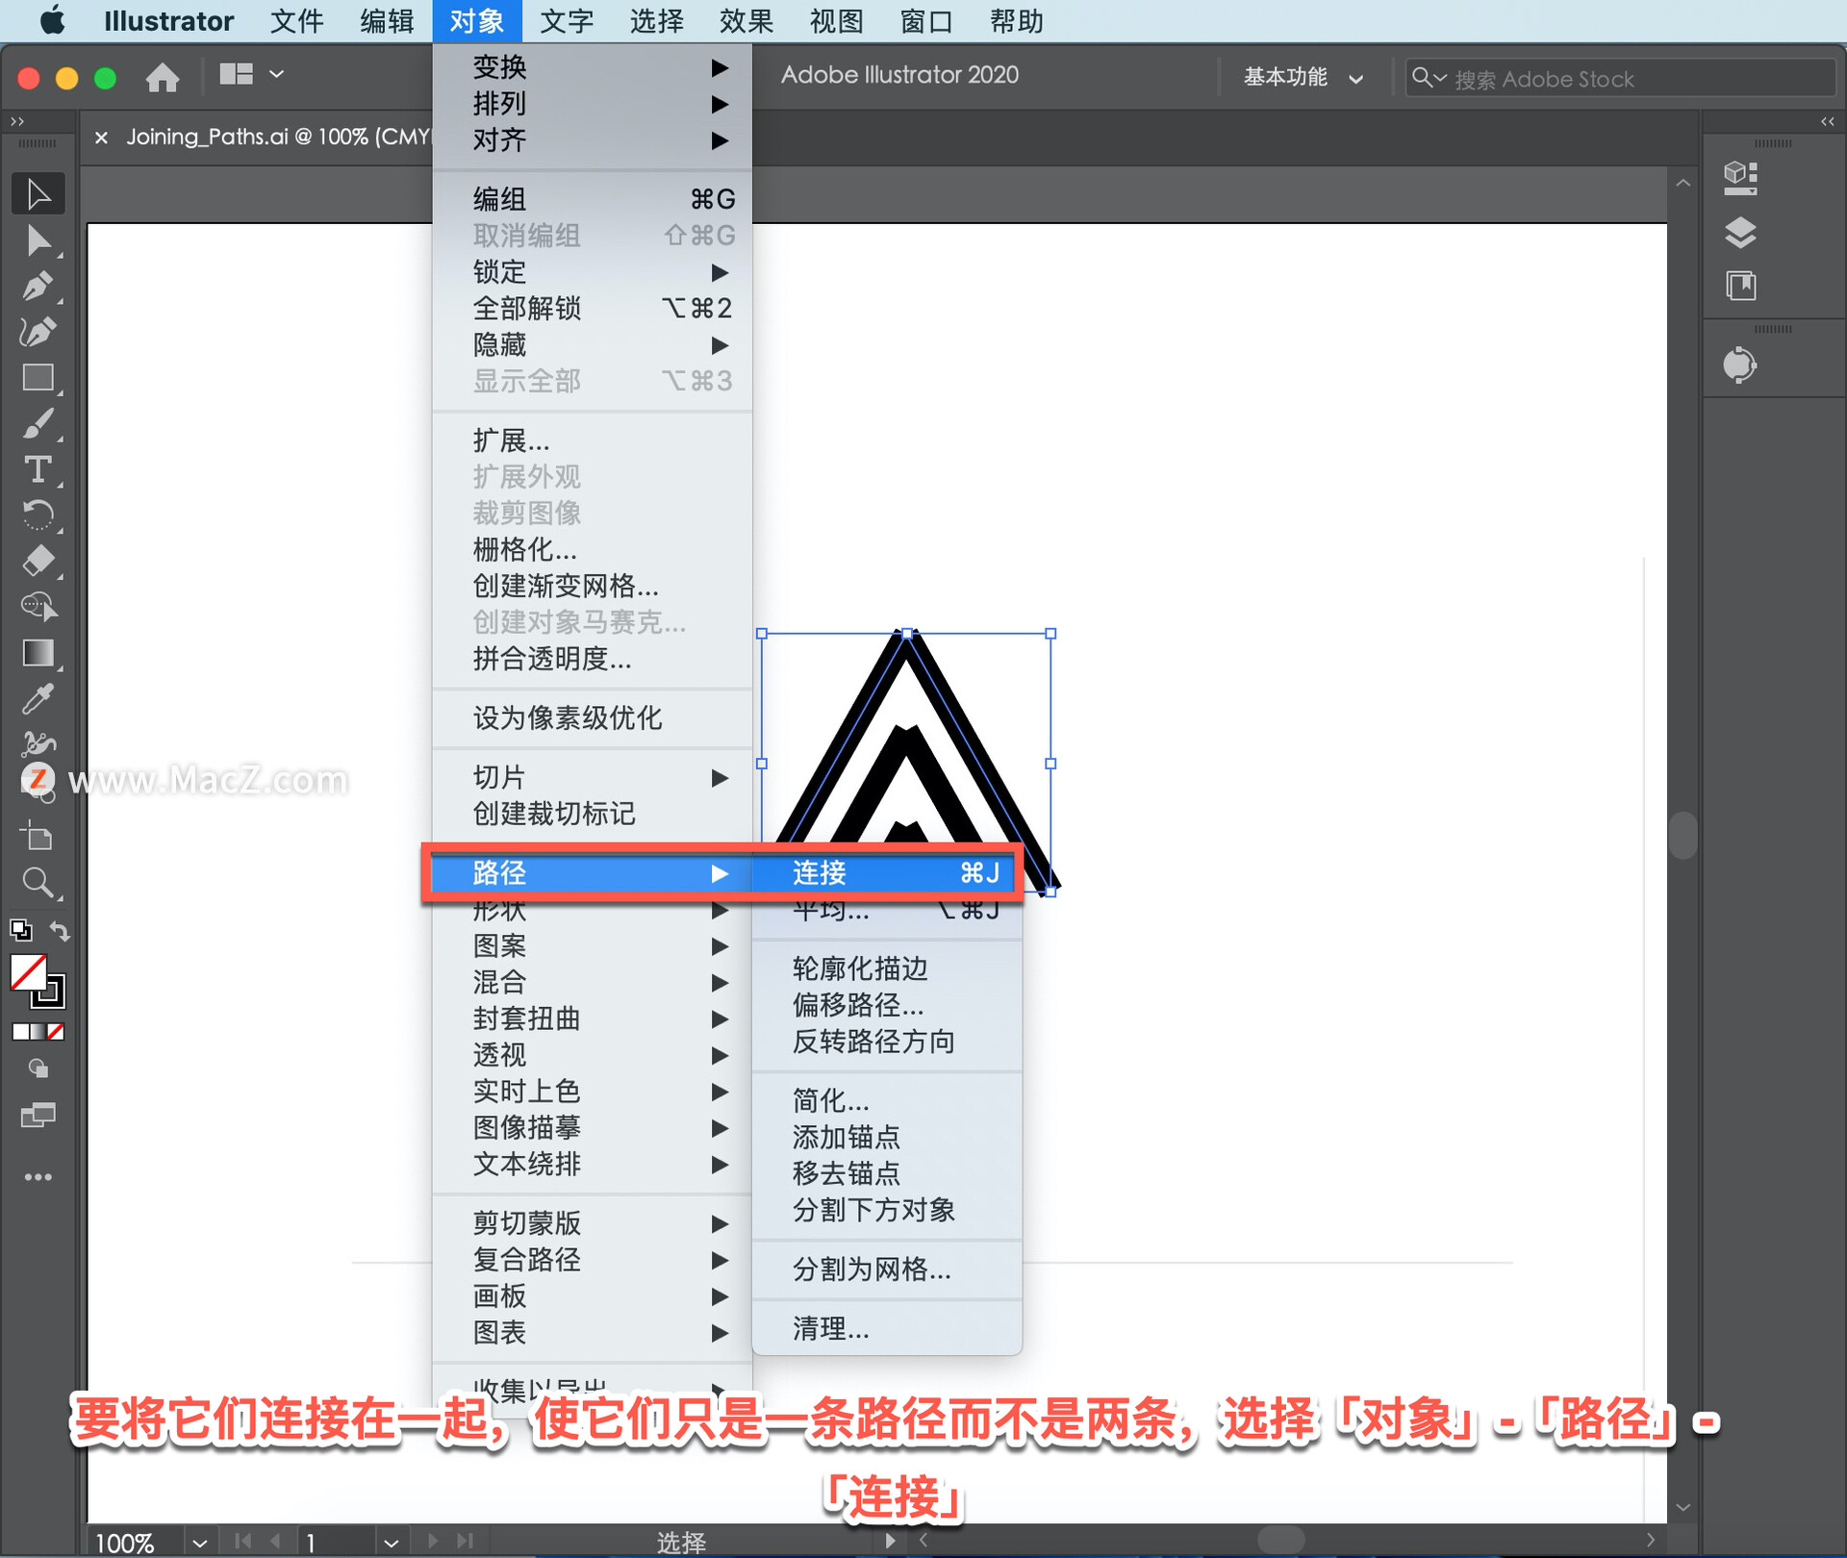Select the Eraser tool
1847x1558 pixels.
[37, 561]
